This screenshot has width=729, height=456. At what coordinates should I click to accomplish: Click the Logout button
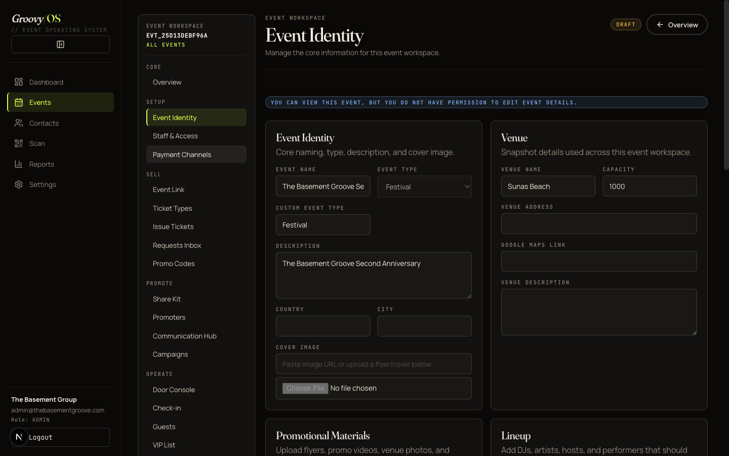[60, 437]
